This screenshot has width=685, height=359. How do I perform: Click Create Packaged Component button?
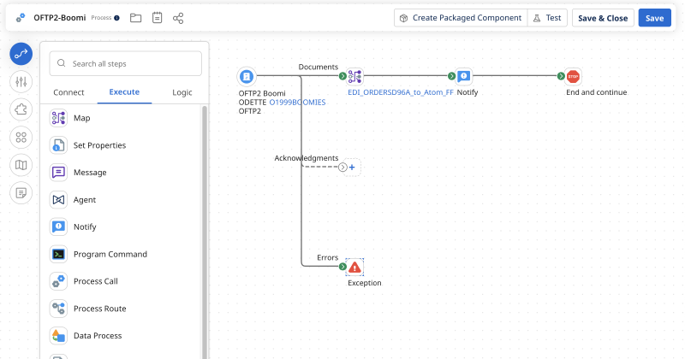[x=461, y=18]
